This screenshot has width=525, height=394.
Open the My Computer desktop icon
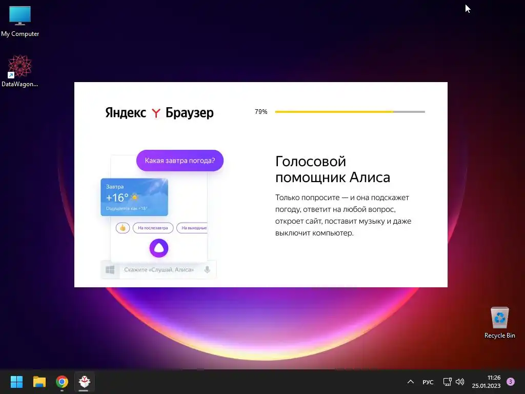tap(20, 22)
